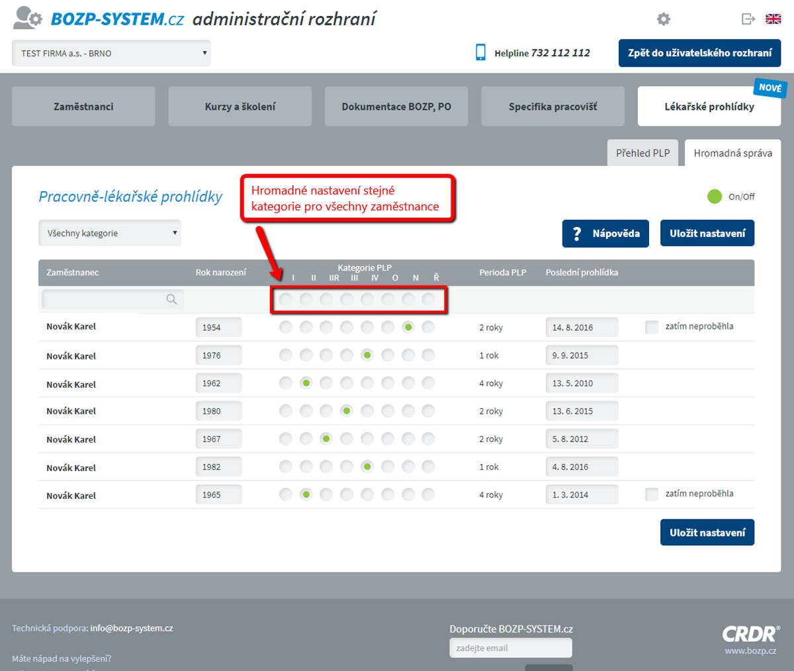Image resolution: width=794 pixels, height=671 pixels.
Task: Click the magnifier icon in employee search
Action: (x=171, y=299)
